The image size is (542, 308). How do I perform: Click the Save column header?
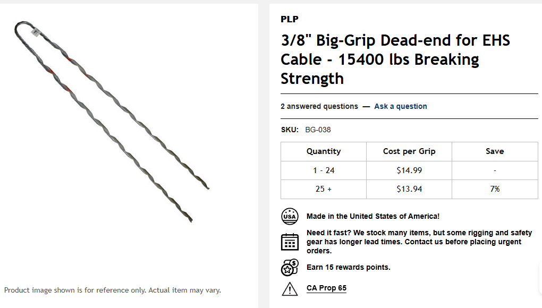pyautogui.click(x=495, y=151)
